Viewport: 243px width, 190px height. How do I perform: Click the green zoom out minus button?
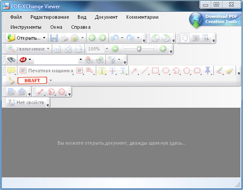[115, 49]
